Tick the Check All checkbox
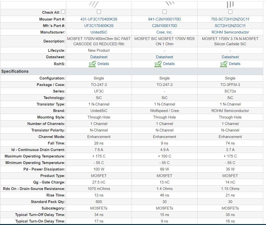266x225 pixels. click(63, 12)
